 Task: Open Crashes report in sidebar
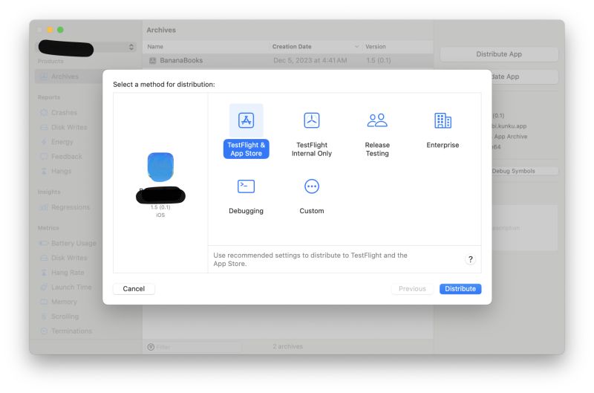click(x=64, y=113)
